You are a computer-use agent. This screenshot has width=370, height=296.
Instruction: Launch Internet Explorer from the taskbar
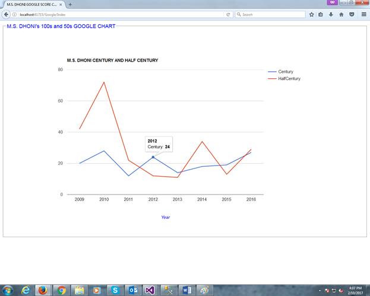(26, 290)
